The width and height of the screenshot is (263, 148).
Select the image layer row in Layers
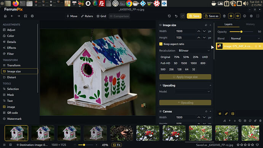239,46
